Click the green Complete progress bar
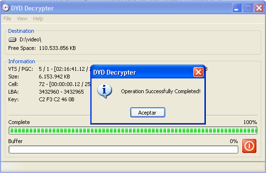The width and height of the screenshot is (266, 173). point(133,131)
